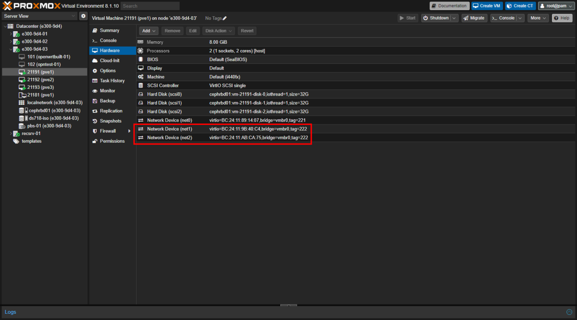Open the Snapshots tab

[113, 121]
